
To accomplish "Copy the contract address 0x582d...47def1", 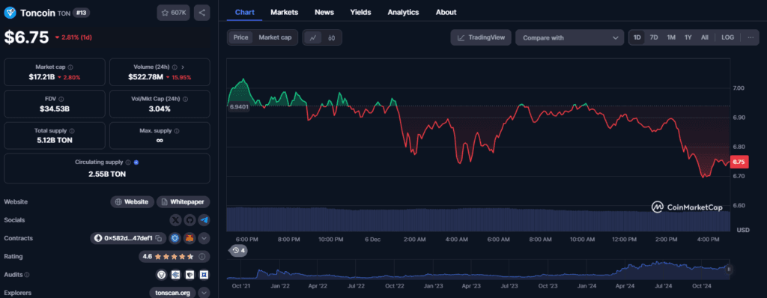I will 159,238.
